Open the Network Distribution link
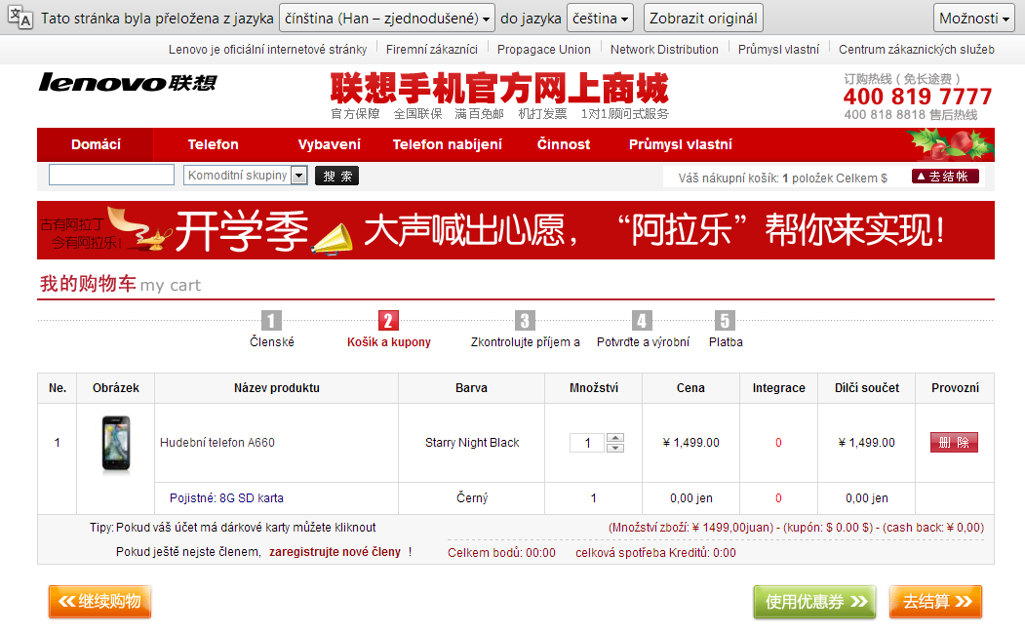The image size is (1025, 633). pos(664,50)
